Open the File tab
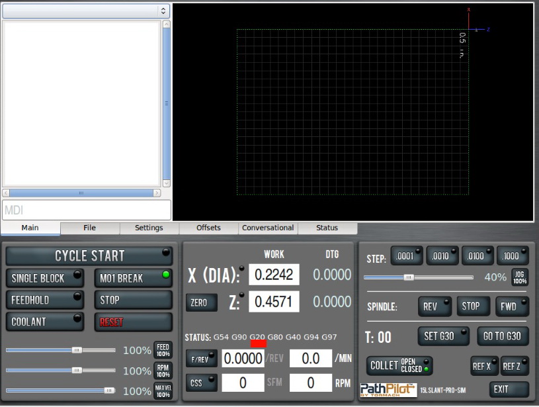This screenshot has height=407, width=539. tap(90, 228)
